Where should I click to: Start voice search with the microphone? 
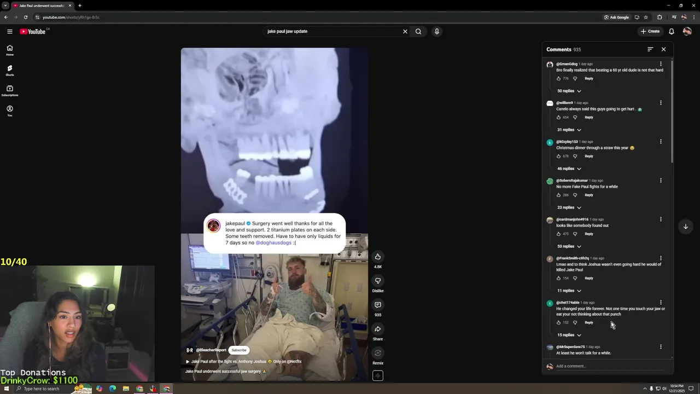tap(436, 31)
